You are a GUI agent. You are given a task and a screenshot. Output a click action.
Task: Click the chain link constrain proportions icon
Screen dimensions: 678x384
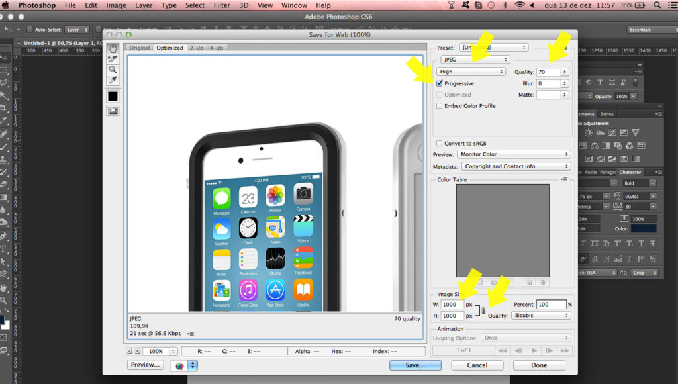click(x=483, y=311)
